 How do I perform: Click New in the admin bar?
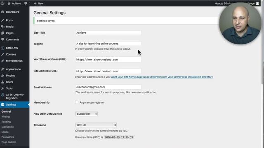[x=40, y=3]
